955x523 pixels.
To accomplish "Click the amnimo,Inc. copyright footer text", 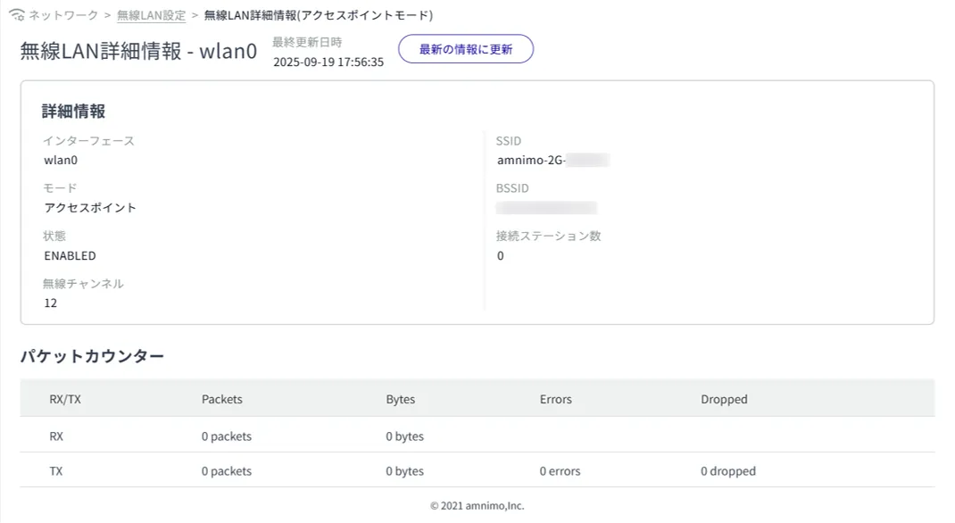I will click(477, 505).
